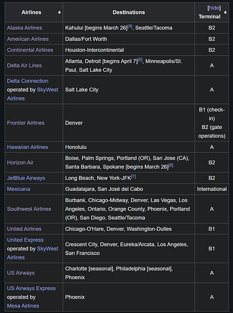Open the JetBlue Airways link

(x=26, y=178)
